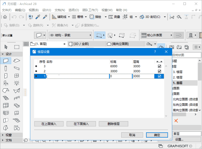Toggle the checkbox for story 2
Image resolution: width=202 pixels, height=149 pixels.
pos(159,71)
